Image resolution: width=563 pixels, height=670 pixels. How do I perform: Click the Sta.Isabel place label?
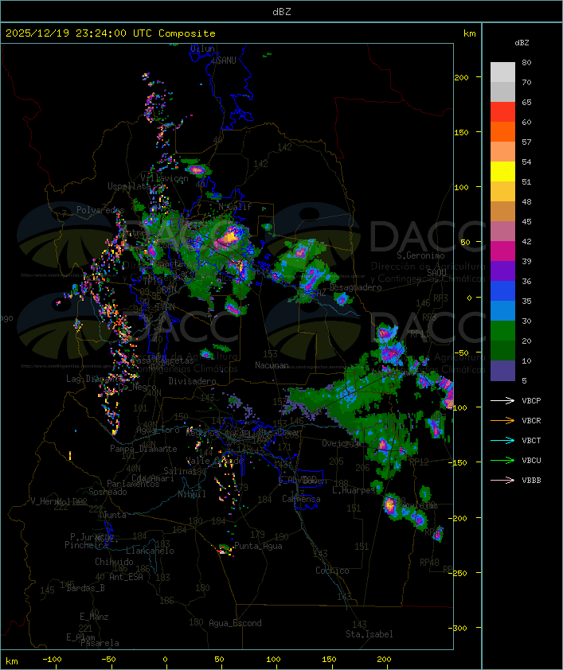tap(369, 634)
